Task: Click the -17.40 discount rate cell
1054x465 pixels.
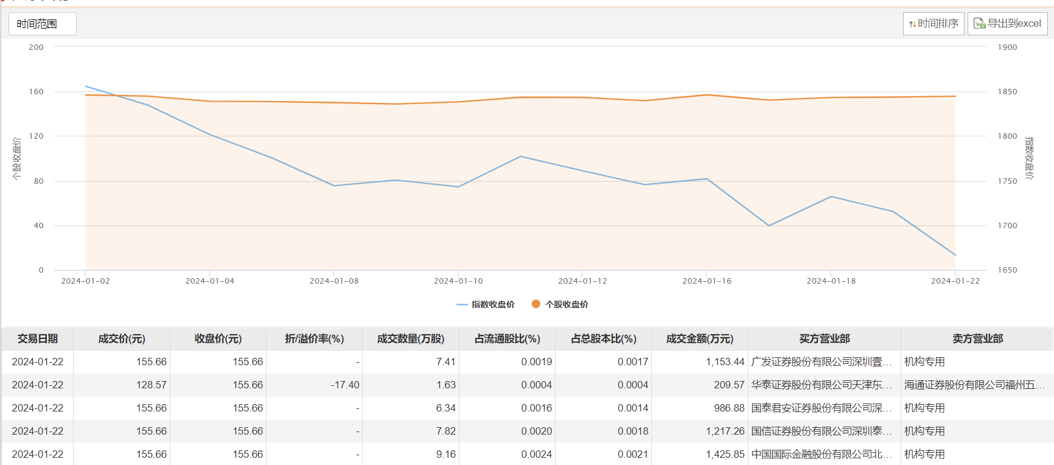Action: pyautogui.click(x=345, y=385)
